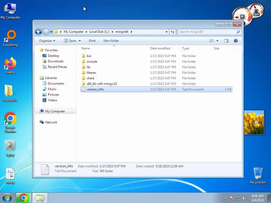Select the Recycle Bin icon
Image resolution: width=271 pixels, height=203 pixels.
coord(258,176)
